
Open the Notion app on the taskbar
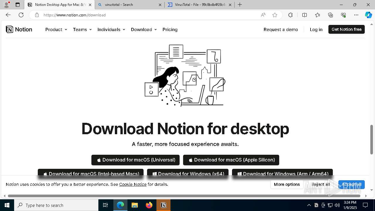[163, 205]
